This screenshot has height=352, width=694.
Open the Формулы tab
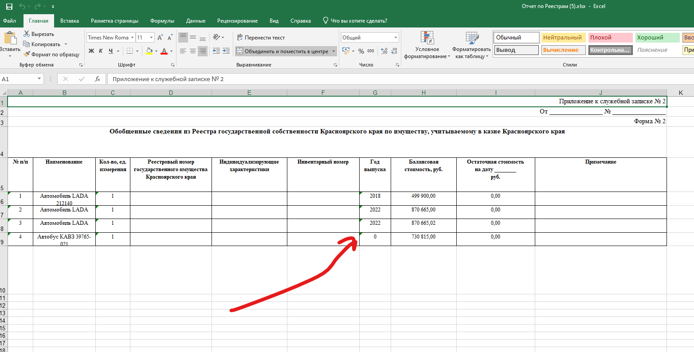tap(162, 21)
